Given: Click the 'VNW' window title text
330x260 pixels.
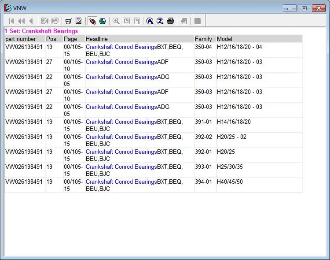Looking at the screenshot, I should [20, 8].
